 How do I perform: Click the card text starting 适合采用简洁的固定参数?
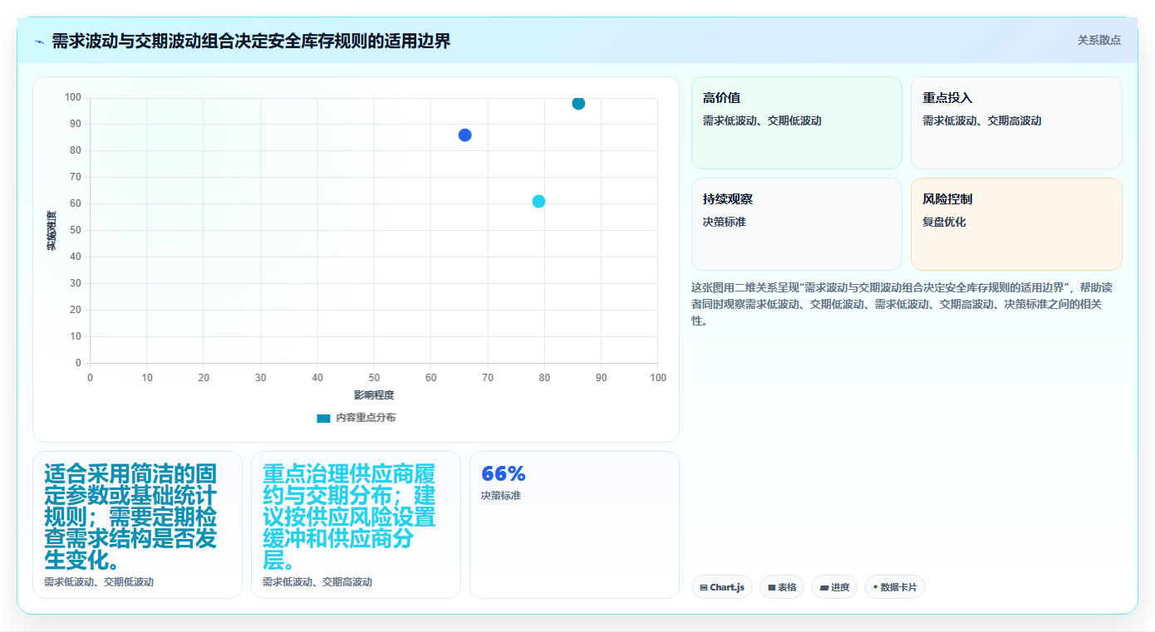click(x=131, y=517)
